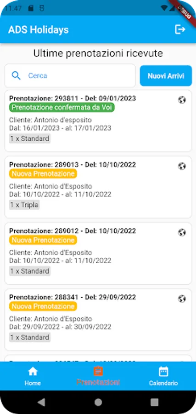Open the Home tab

tap(33, 376)
